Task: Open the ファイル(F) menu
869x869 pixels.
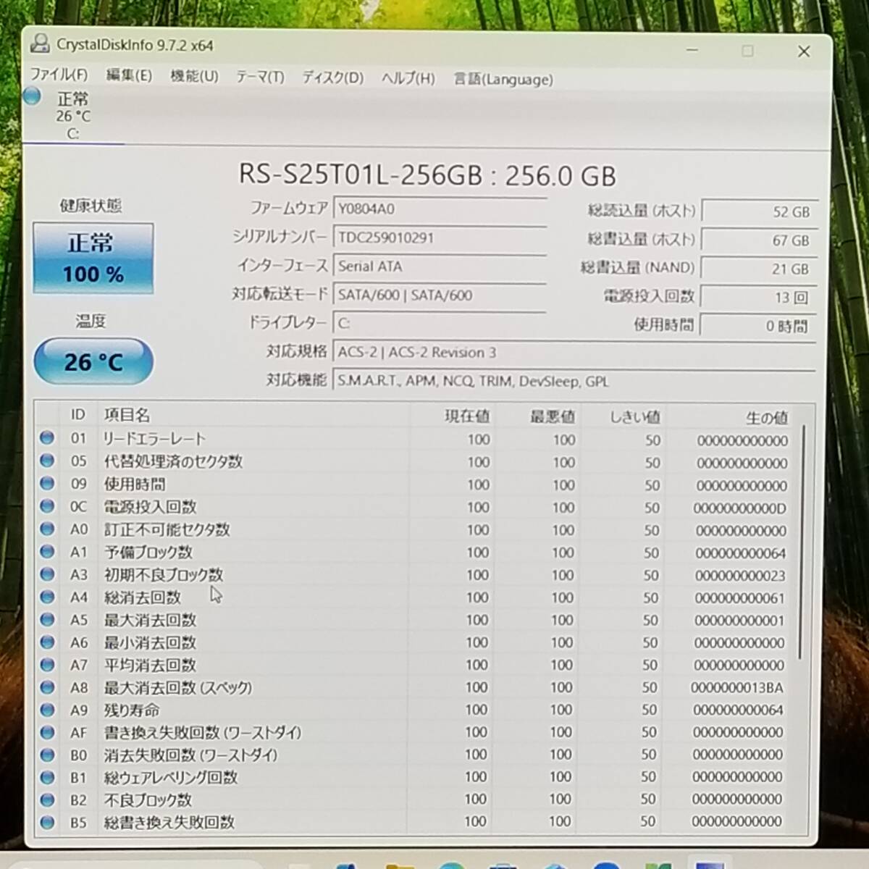Action: click(59, 75)
